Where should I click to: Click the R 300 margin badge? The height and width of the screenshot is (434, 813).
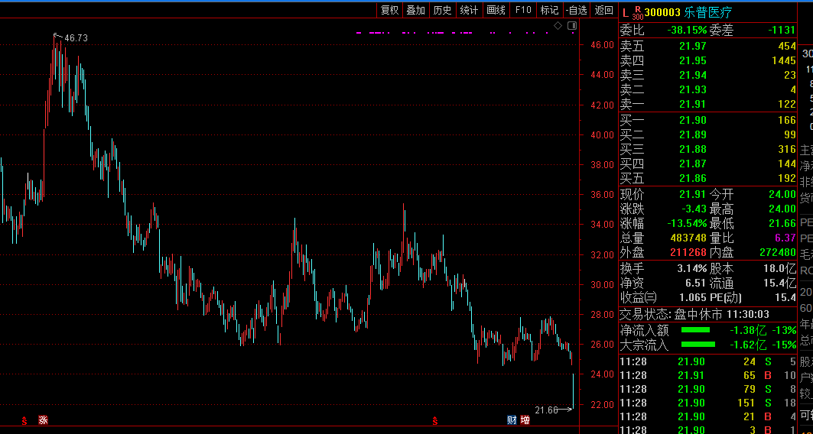638,13
